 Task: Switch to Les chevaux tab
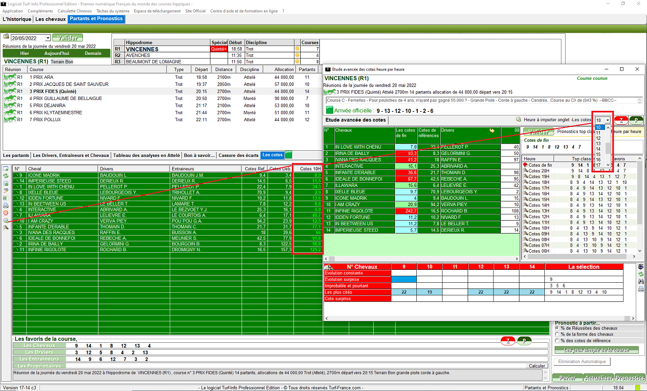coord(51,20)
